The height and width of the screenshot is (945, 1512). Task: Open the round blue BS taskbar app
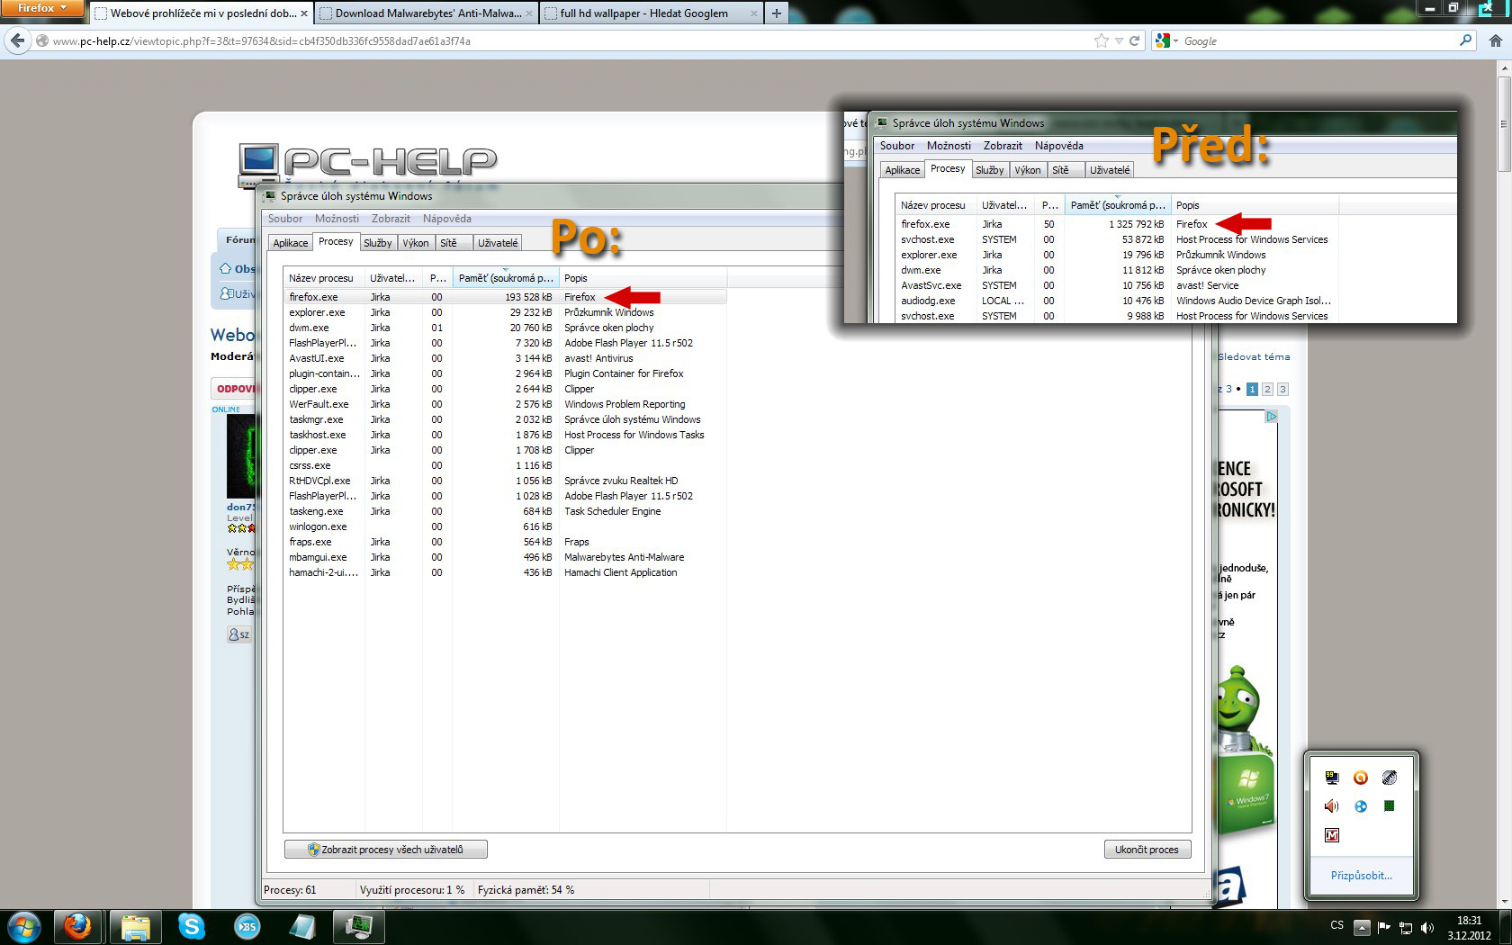click(x=247, y=926)
